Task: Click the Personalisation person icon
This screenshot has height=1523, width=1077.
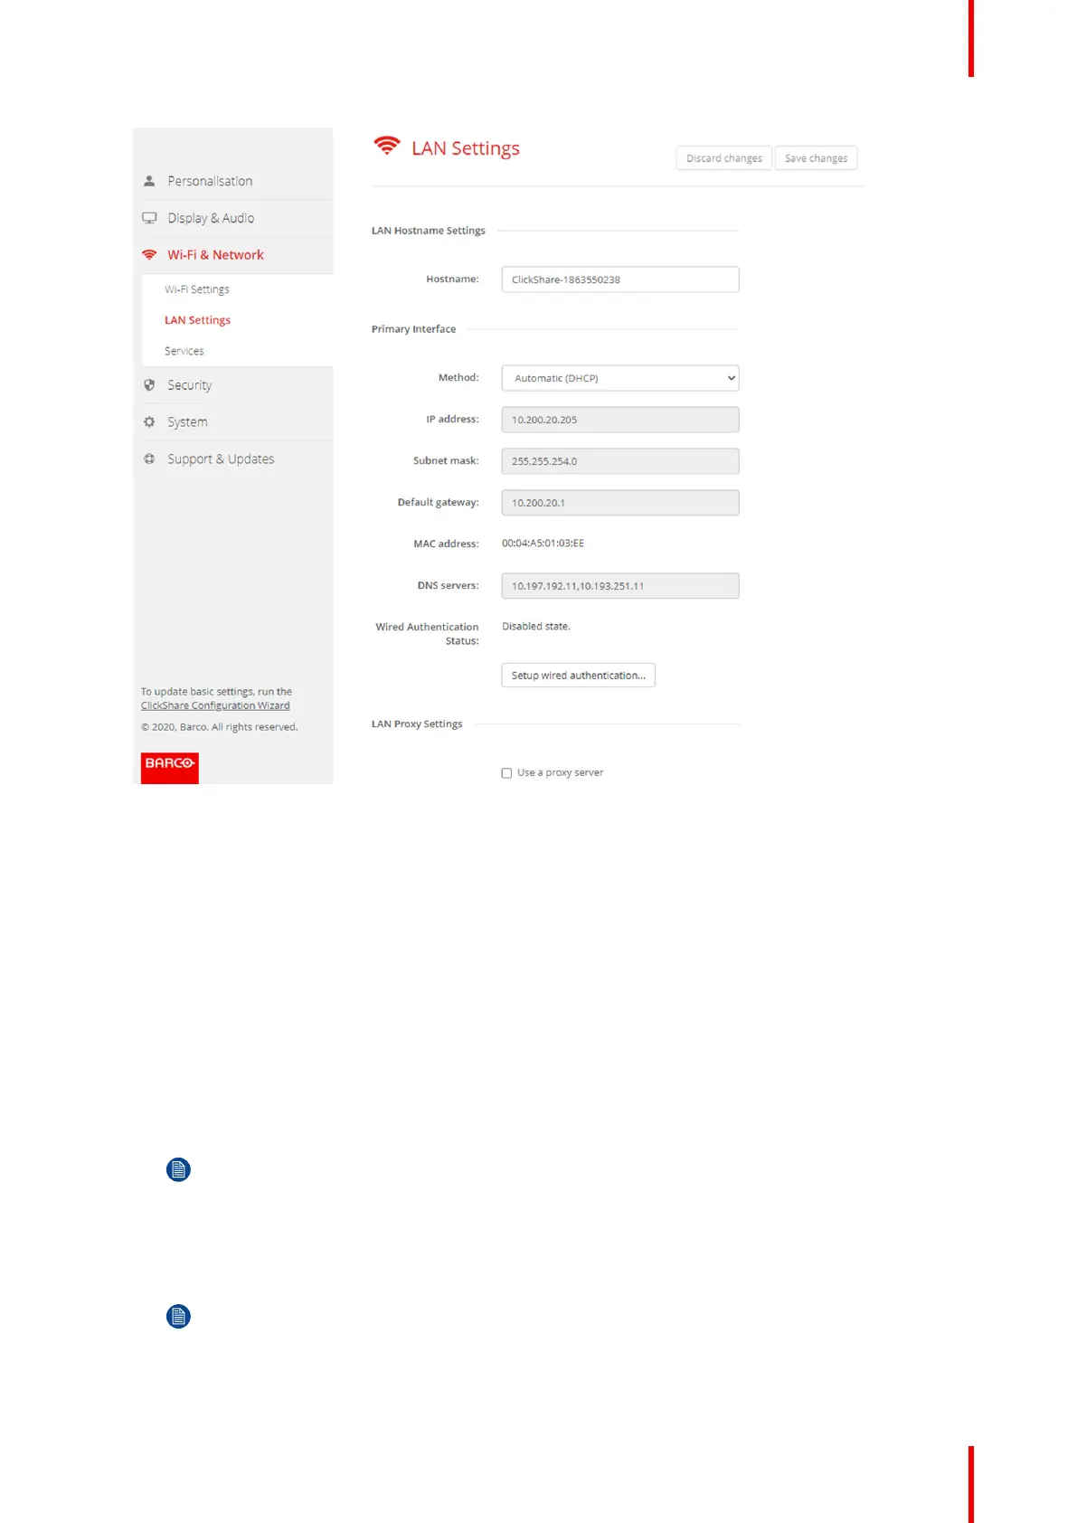Action: pos(149,181)
